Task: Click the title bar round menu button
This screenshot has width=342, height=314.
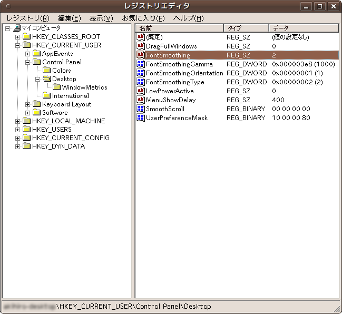Action: tap(8, 6)
